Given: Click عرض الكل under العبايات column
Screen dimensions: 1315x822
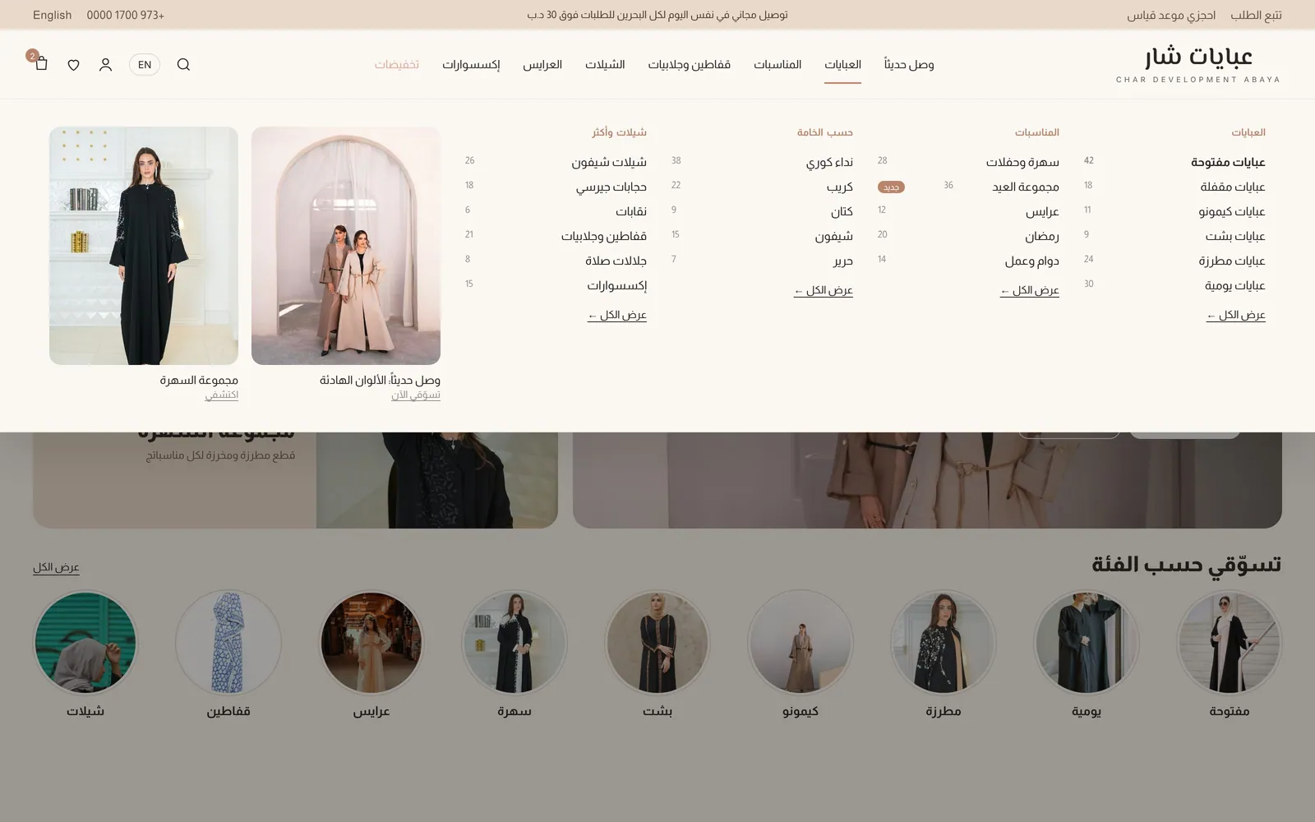Looking at the screenshot, I should pos(1236,316).
